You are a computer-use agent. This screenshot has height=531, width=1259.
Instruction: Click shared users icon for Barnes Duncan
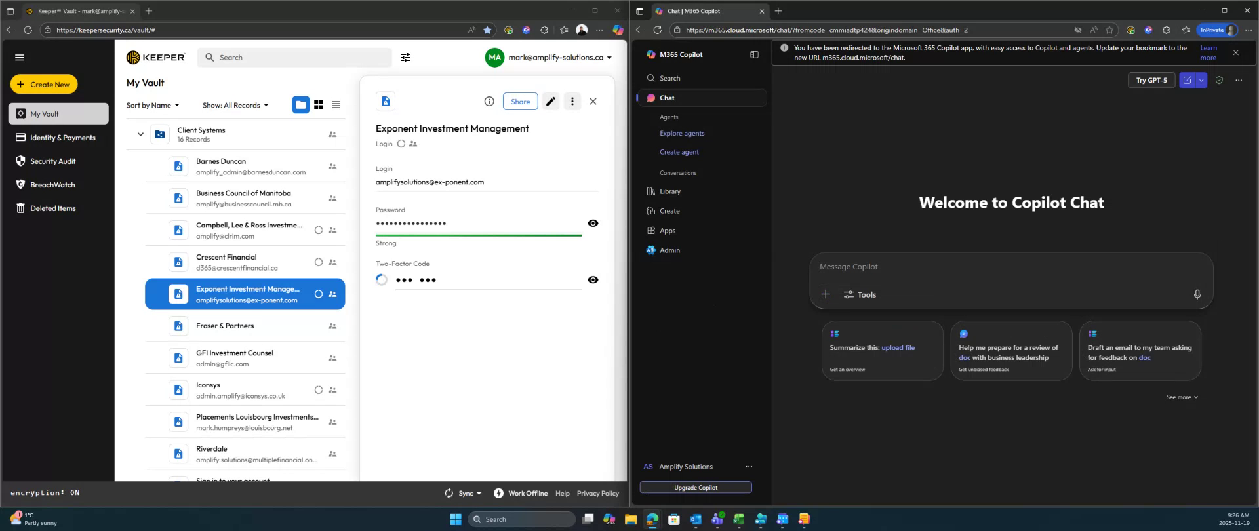click(x=332, y=167)
